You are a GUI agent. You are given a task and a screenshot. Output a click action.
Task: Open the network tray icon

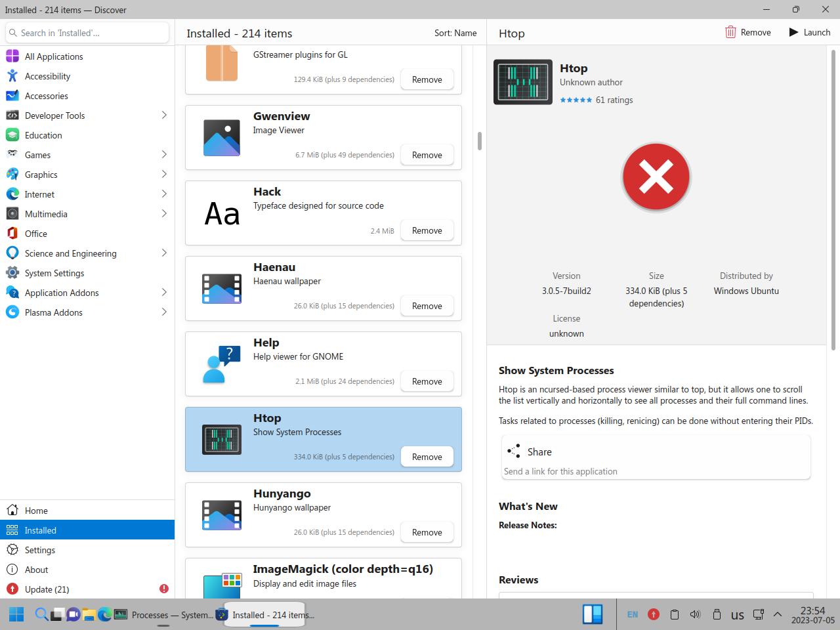click(759, 614)
